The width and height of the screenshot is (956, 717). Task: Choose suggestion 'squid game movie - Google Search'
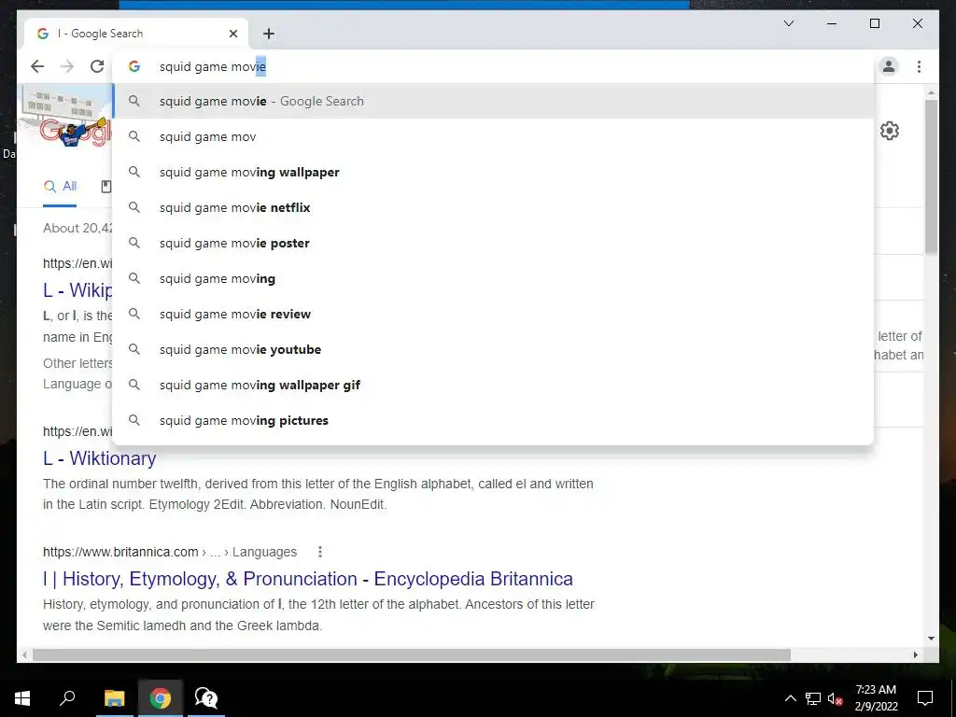(493, 101)
